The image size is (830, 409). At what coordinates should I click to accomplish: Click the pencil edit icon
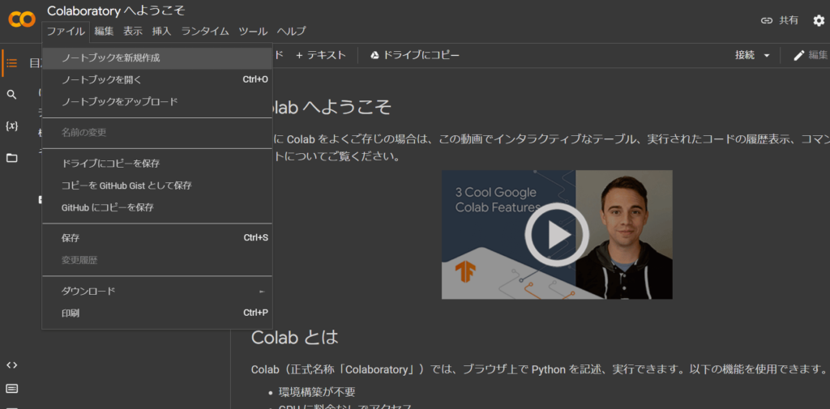pyautogui.click(x=798, y=56)
